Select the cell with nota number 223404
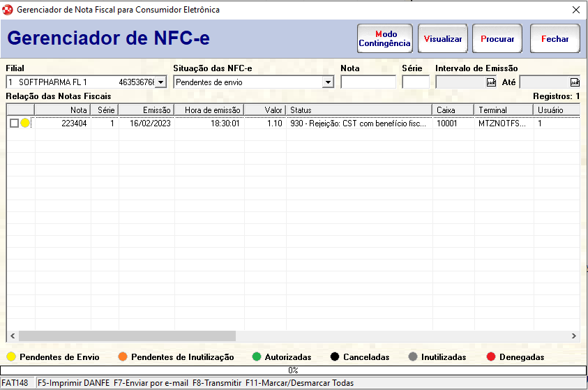 tap(74, 123)
